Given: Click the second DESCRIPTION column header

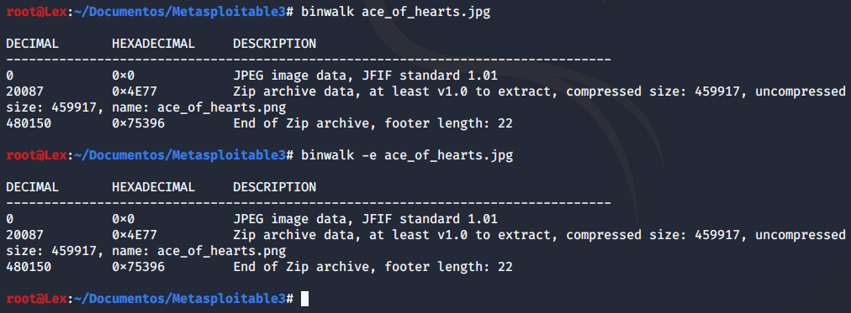Looking at the screenshot, I should coord(275,187).
